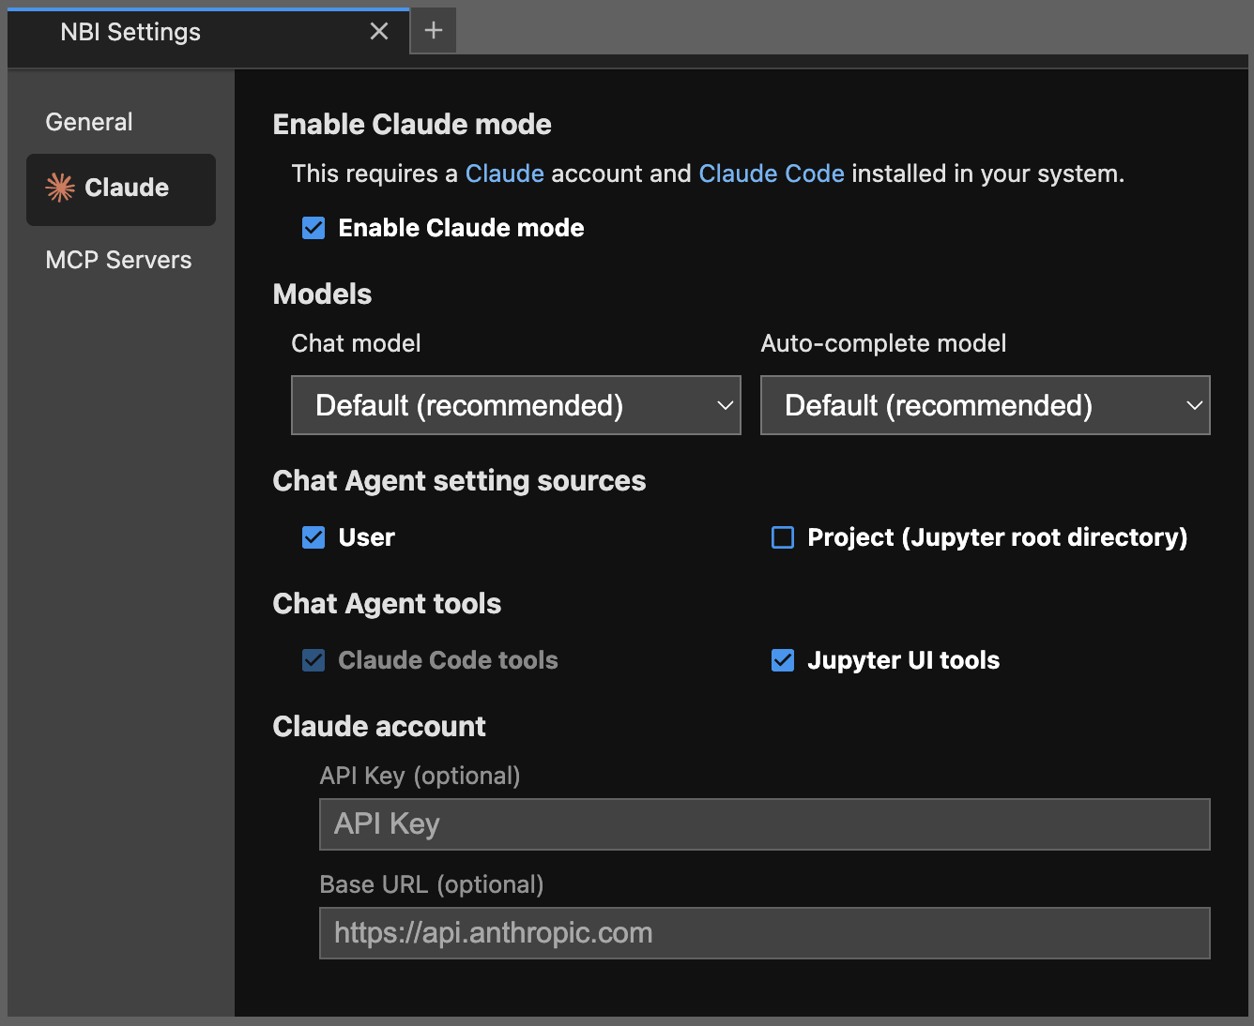
Task: Enable Project (Jupyter root directory) source
Action: (x=782, y=537)
